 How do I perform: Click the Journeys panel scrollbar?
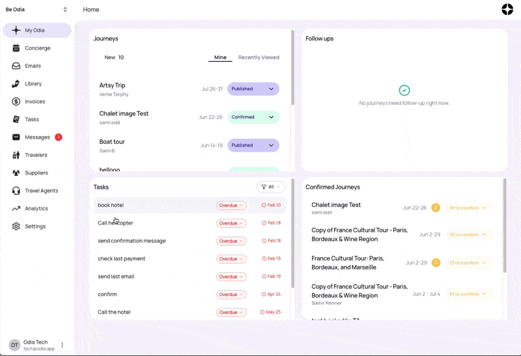click(292, 68)
